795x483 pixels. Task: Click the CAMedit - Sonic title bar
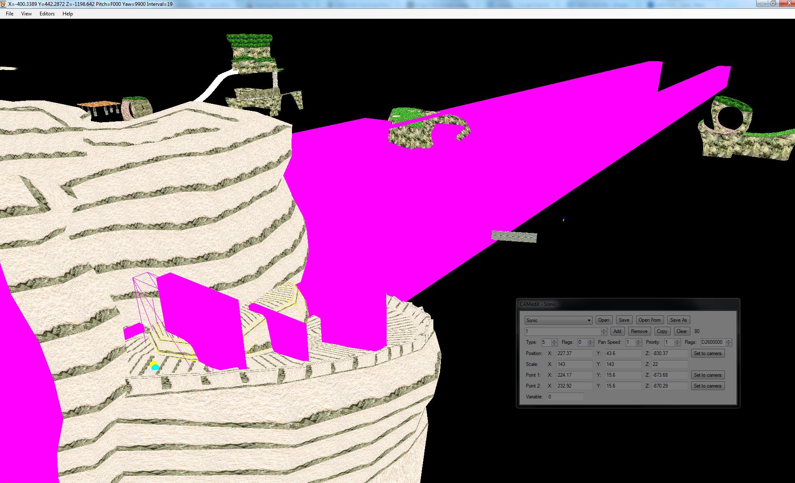tap(628, 304)
